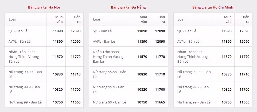Click the 'Bán ra' header in Hồ Chí Minh table
Viewport: 257px width, 112px height.
click(x=246, y=19)
